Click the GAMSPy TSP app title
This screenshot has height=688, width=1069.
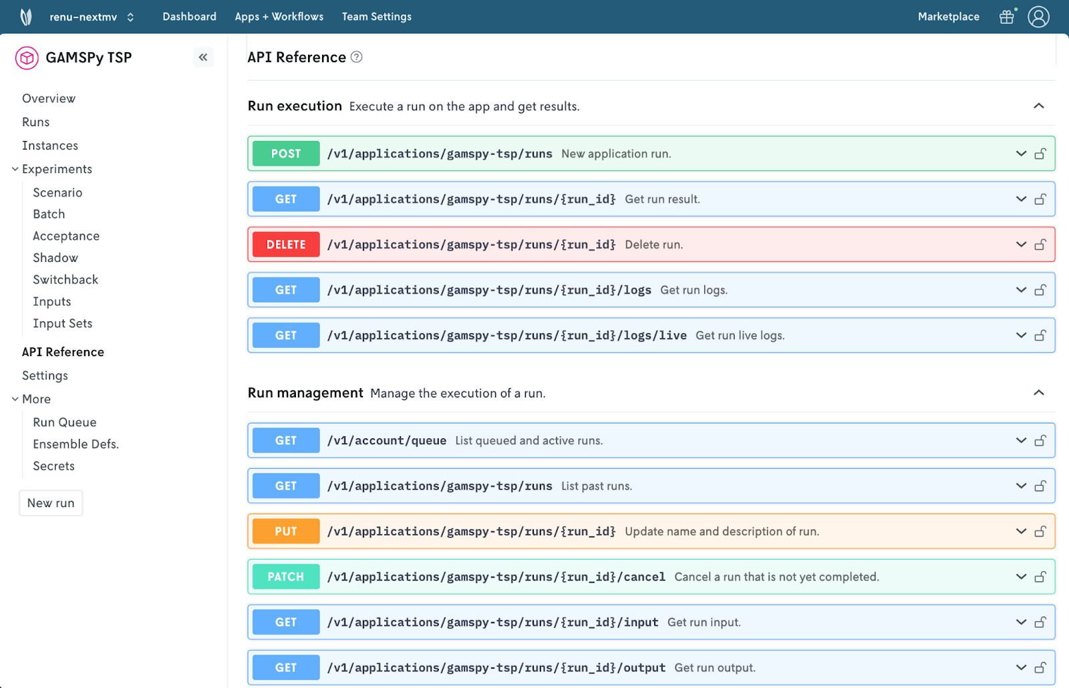point(89,57)
